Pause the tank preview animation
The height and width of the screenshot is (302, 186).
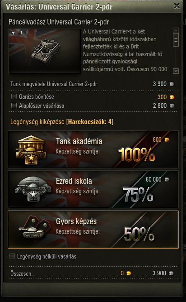point(20,33)
